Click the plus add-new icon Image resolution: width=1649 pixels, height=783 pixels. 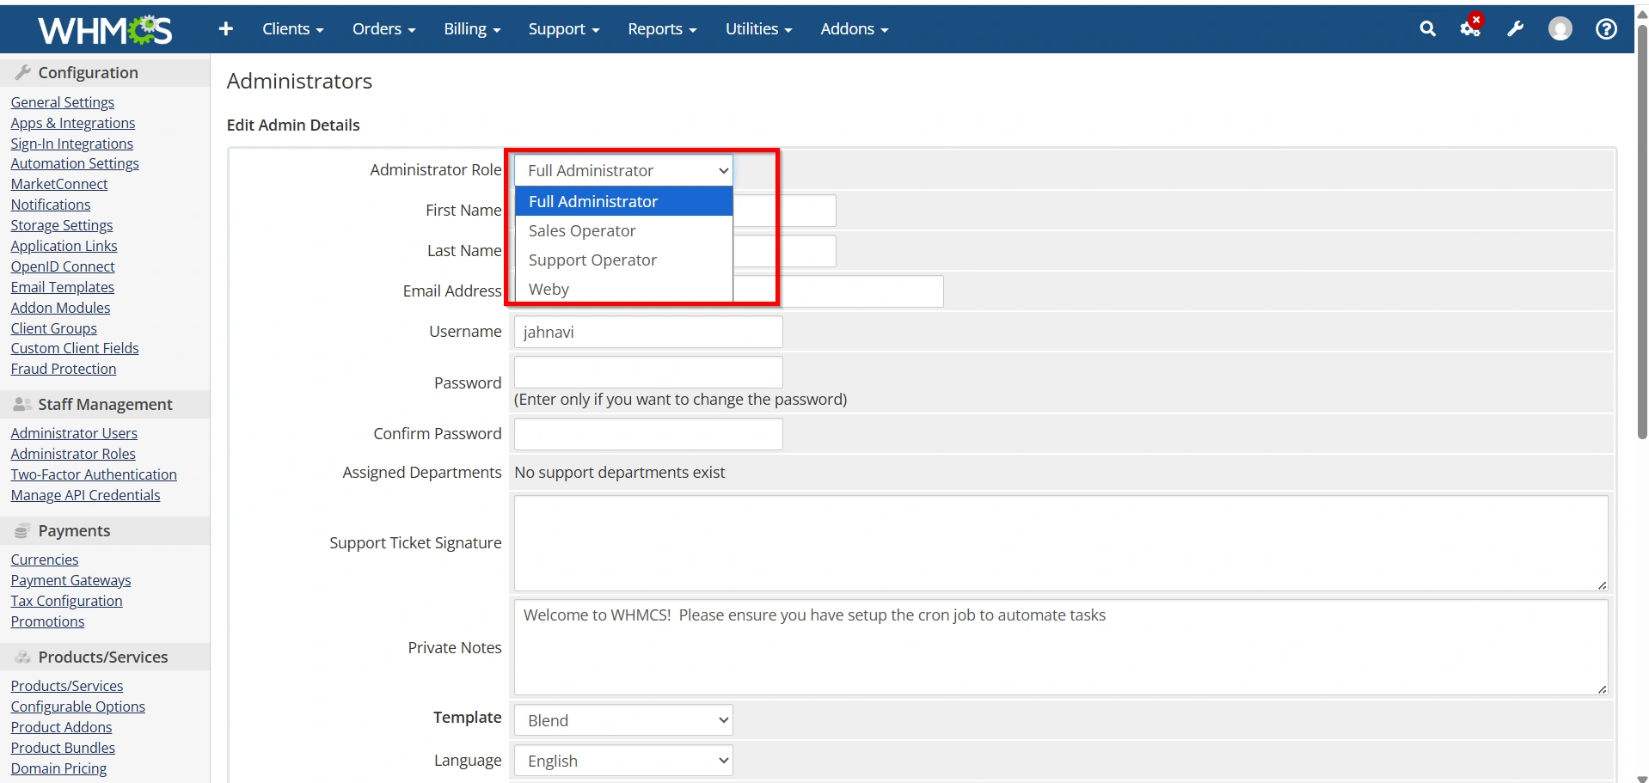click(226, 29)
